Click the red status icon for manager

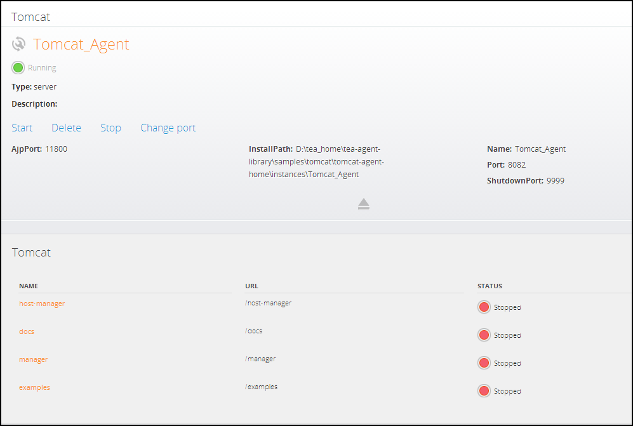[484, 363]
